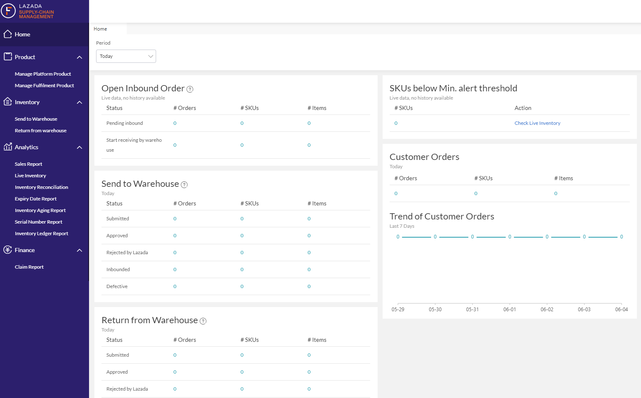Click Send to Warehouse Rejected by Lazada orders count
The image size is (641, 398).
coord(175,253)
